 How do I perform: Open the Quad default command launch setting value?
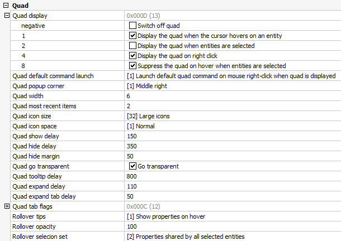pos(233,76)
